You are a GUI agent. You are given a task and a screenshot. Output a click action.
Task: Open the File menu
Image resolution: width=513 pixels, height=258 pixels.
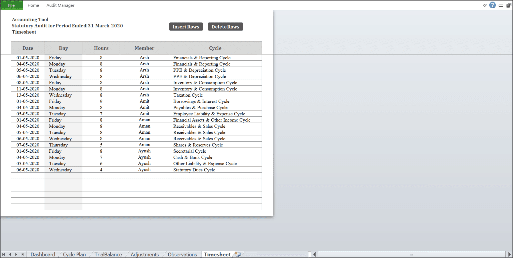click(11, 5)
